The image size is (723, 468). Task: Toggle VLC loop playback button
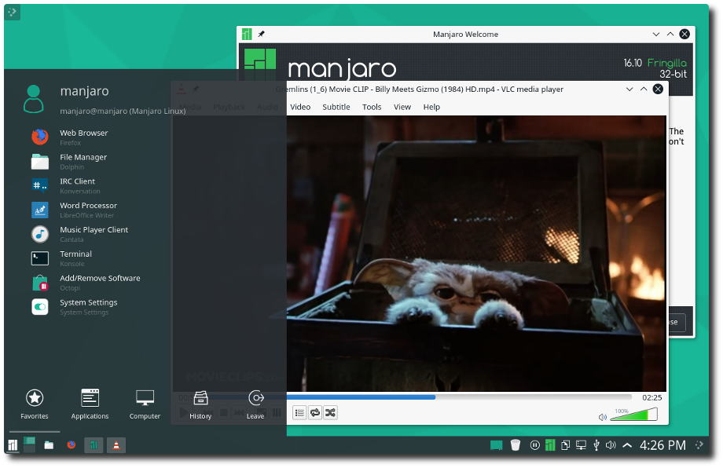point(315,412)
